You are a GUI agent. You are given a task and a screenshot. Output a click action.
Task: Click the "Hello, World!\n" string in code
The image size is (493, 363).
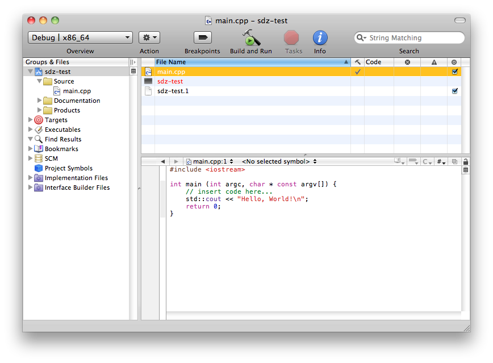(x=271, y=199)
